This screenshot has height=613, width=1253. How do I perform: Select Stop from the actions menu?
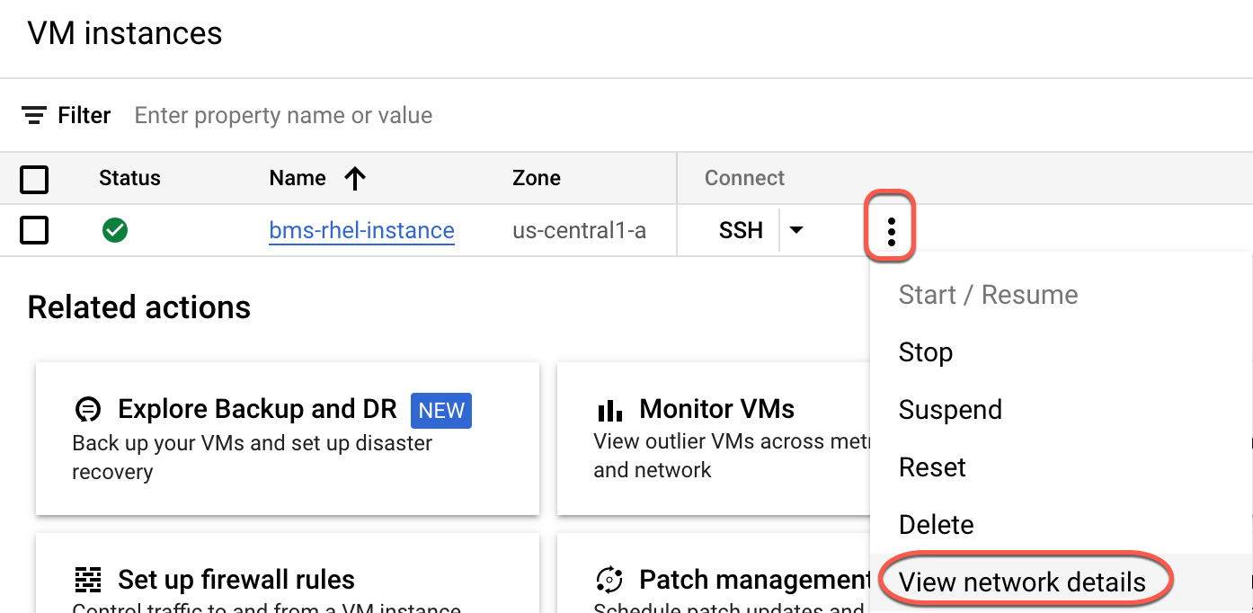tap(925, 351)
